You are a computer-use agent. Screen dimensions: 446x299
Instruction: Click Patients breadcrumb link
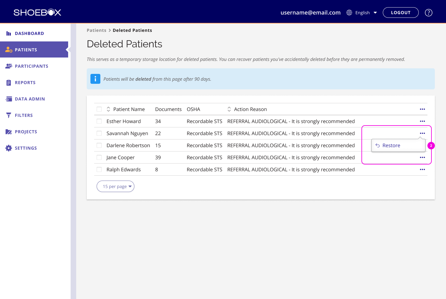[x=96, y=30]
